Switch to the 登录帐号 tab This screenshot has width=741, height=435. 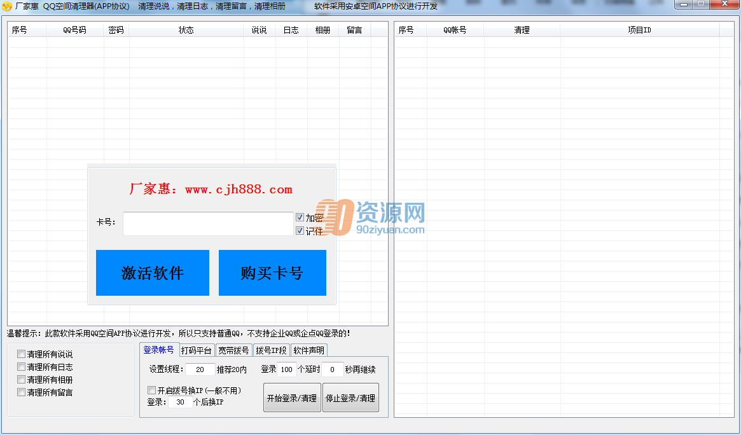click(159, 350)
